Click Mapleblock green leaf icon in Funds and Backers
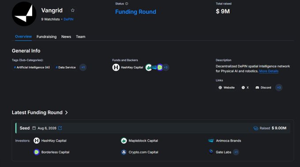 (x=149, y=68)
